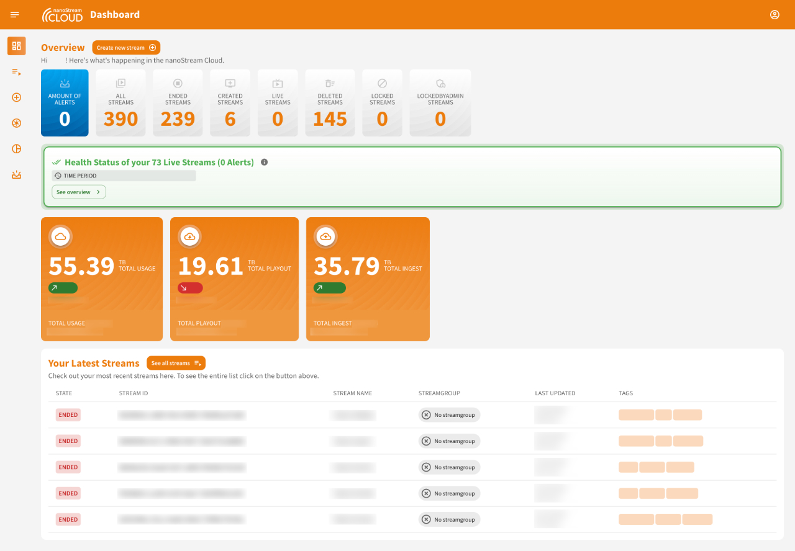795x551 pixels.
Task: Open the alerts sidebar icon
Action: click(17, 174)
